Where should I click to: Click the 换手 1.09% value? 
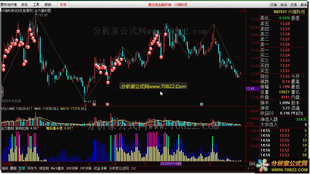[x=284, y=103]
